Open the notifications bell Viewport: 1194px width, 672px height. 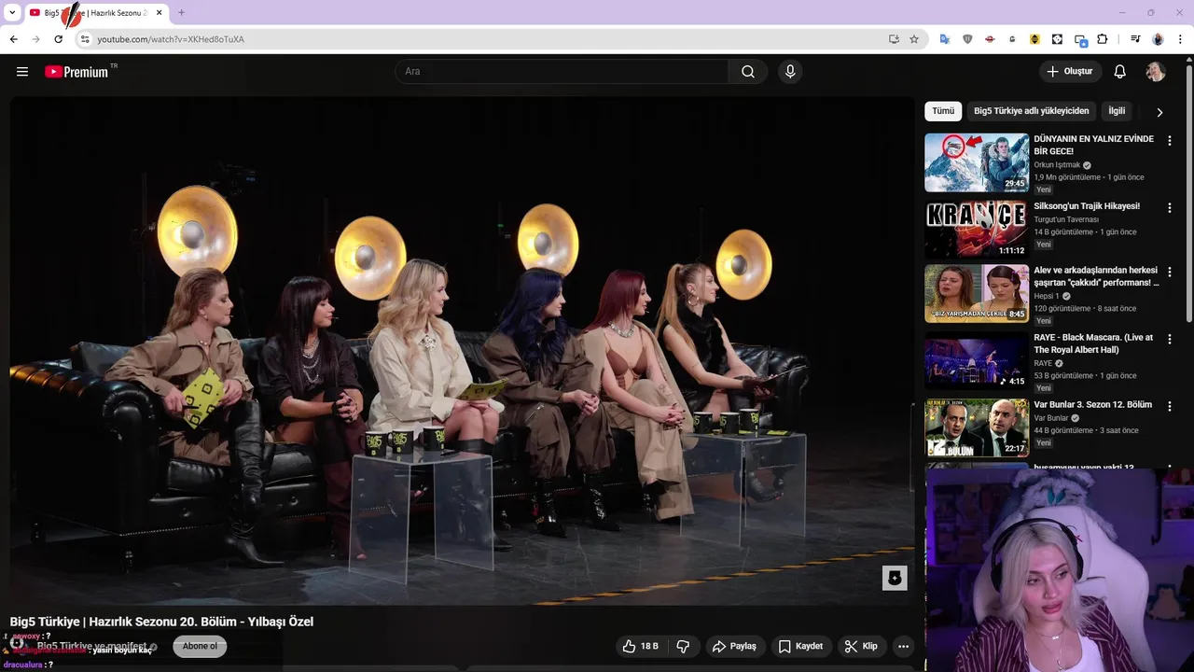coord(1120,72)
